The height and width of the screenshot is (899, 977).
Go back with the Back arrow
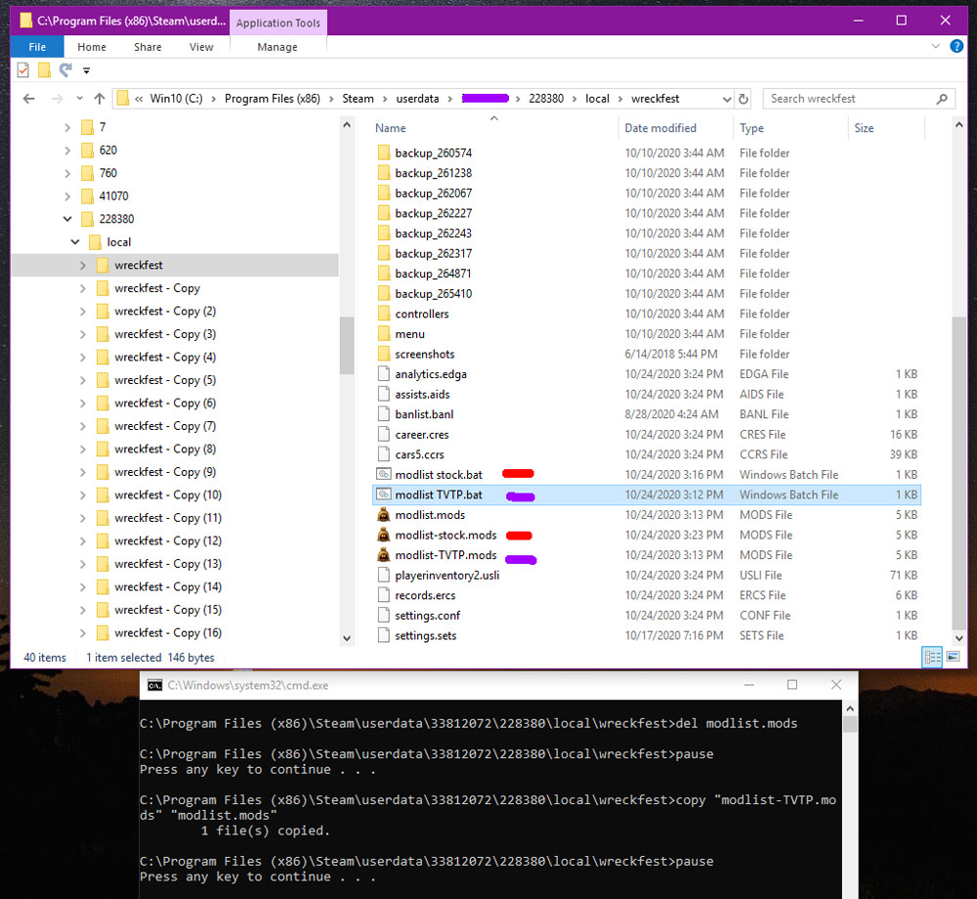[x=28, y=99]
